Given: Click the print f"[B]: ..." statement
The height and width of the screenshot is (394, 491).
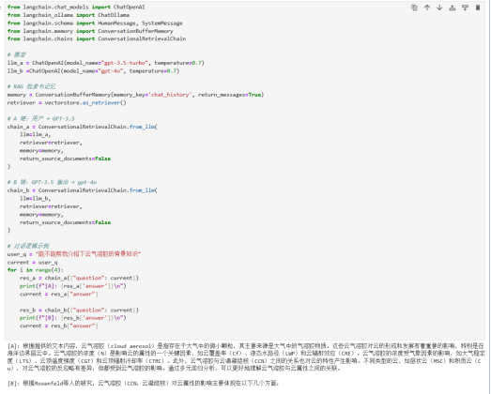Looking at the screenshot, I should coord(72,318).
